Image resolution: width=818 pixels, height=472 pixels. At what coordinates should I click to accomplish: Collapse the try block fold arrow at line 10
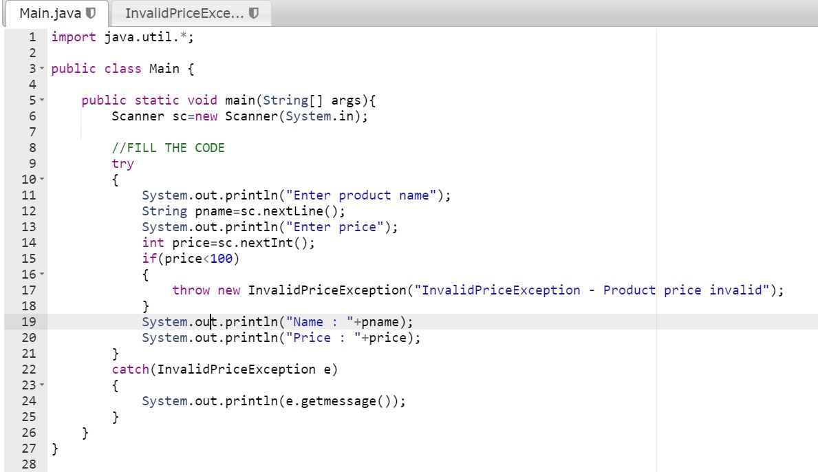pos(42,180)
